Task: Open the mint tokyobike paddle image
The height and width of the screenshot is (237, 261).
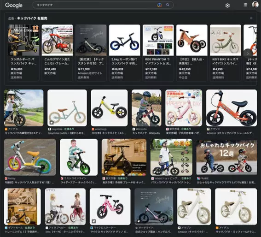Action: 67,108
